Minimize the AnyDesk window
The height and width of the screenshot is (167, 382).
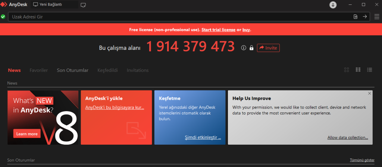pyautogui.click(x=350, y=4)
